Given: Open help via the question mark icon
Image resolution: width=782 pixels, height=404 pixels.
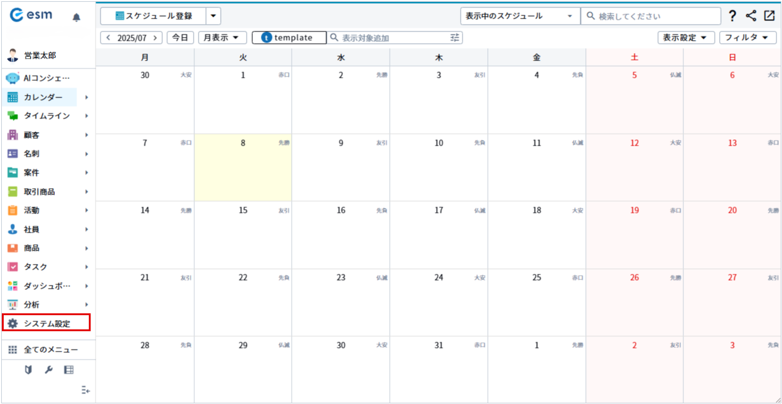Looking at the screenshot, I should pyautogui.click(x=732, y=16).
